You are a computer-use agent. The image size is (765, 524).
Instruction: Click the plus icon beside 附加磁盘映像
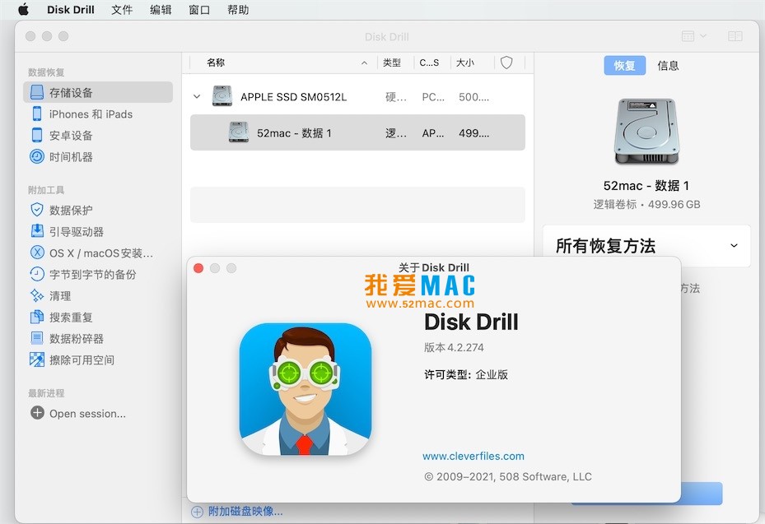tap(197, 512)
